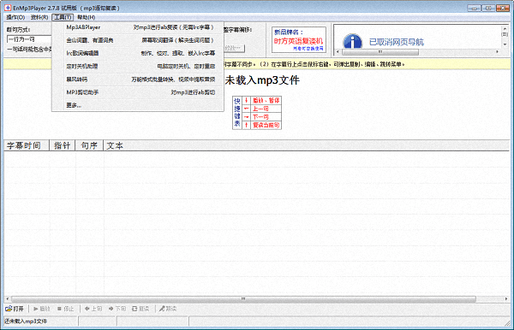The image size is (514, 330).
Task: Click the greyed-out button under the subtitle offset label
Action: click(x=234, y=48)
